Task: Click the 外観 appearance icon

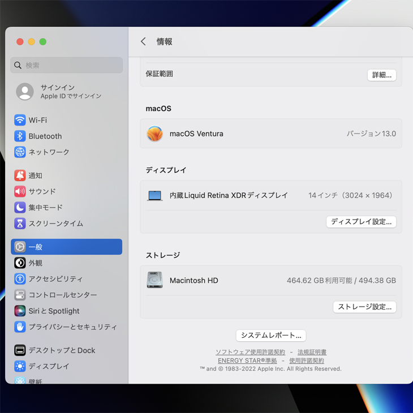Action: point(20,263)
